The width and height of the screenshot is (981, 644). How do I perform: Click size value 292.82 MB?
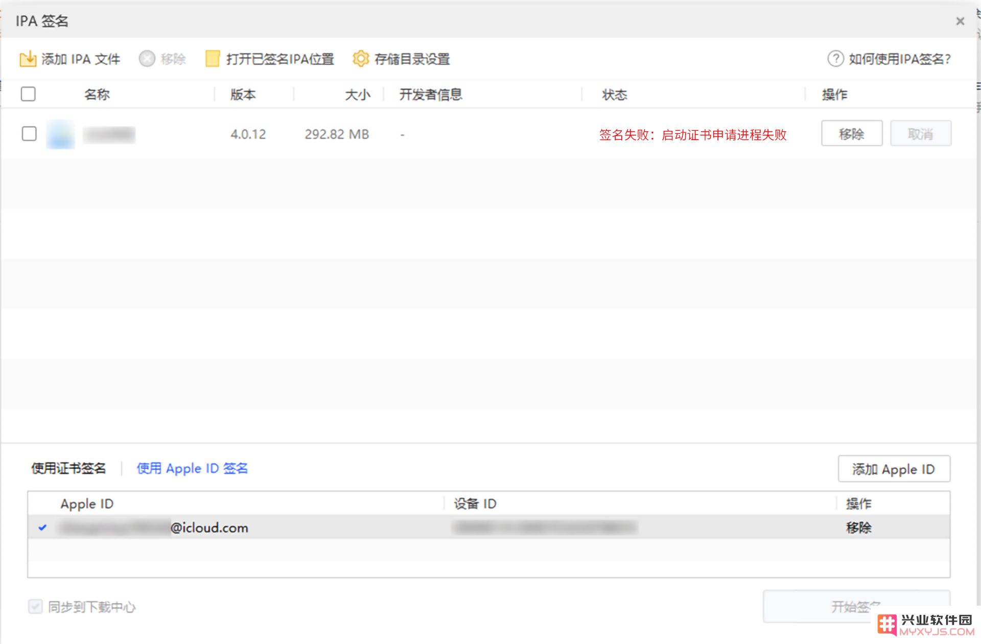coord(337,134)
